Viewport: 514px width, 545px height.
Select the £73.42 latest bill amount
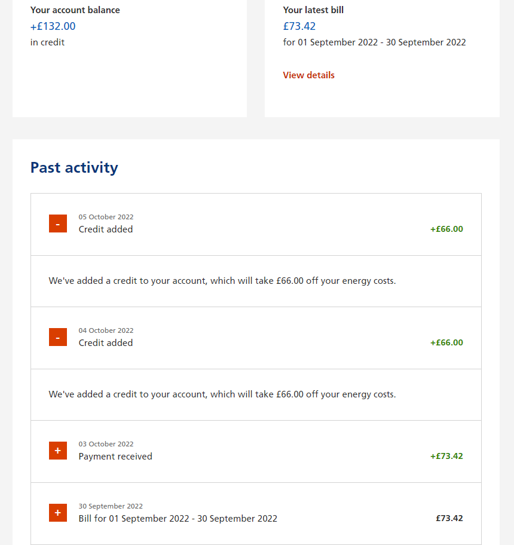pos(299,26)
